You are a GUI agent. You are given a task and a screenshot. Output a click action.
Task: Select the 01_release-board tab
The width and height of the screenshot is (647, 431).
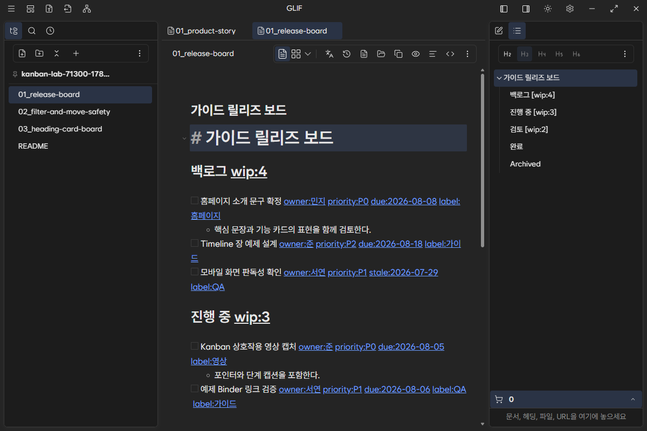click(x=297, y=31)
